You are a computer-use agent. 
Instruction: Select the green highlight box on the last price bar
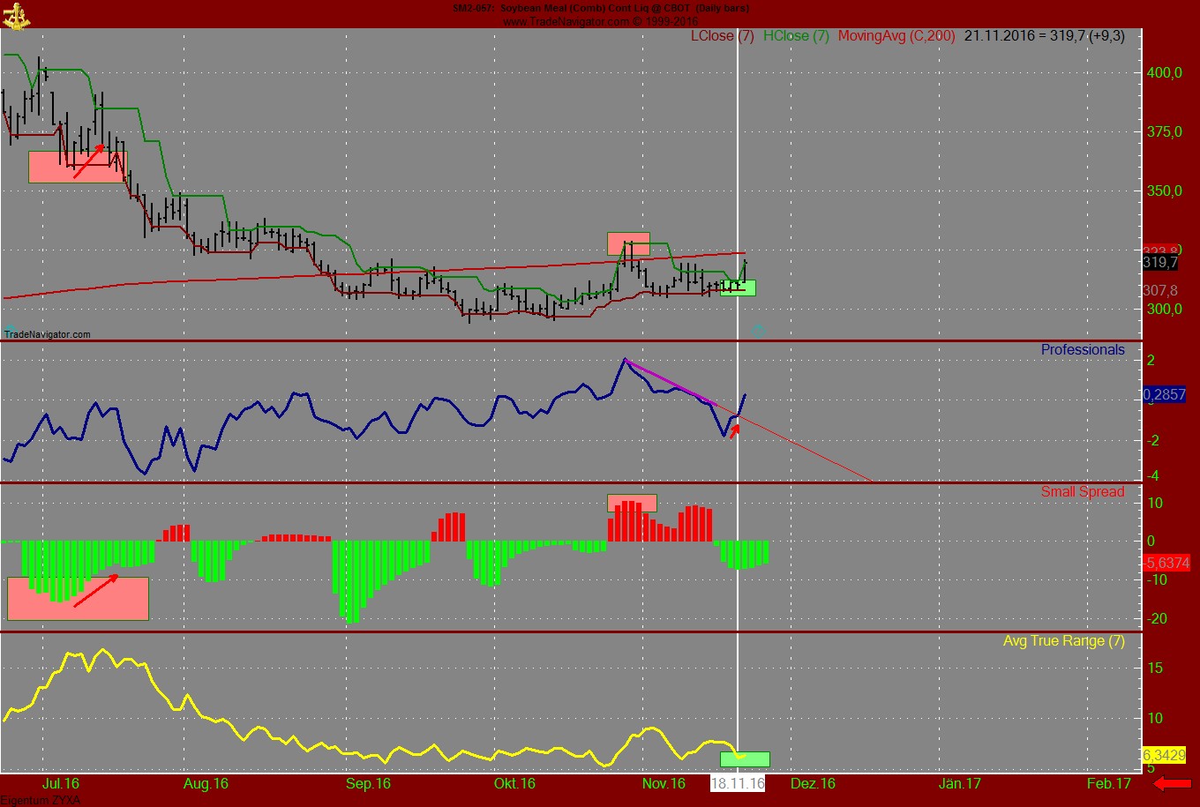(738, 287)
